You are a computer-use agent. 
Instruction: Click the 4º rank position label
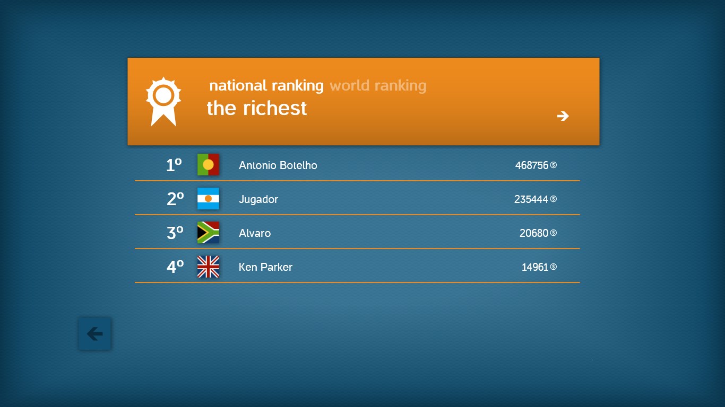pyautogui.click(x=175, y=267)
